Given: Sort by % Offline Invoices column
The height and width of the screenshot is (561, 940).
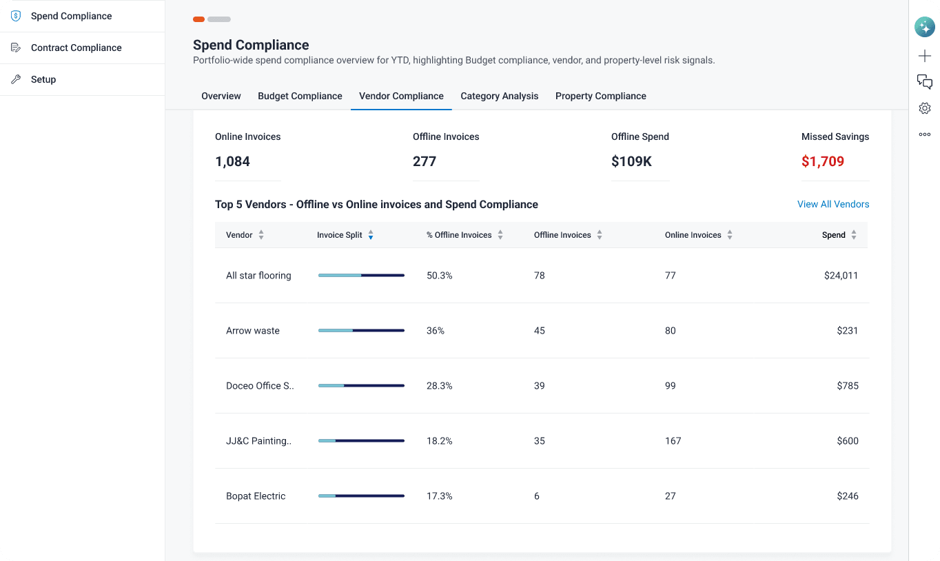Looking at the screenshot, I should [500, 235].
